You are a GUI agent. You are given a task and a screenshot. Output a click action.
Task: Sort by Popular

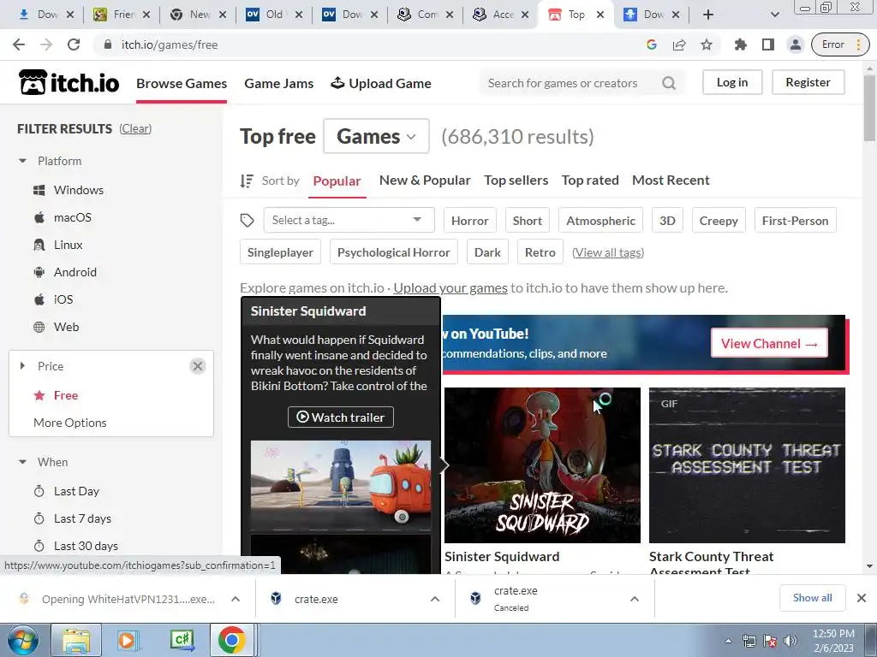(337, 181)
